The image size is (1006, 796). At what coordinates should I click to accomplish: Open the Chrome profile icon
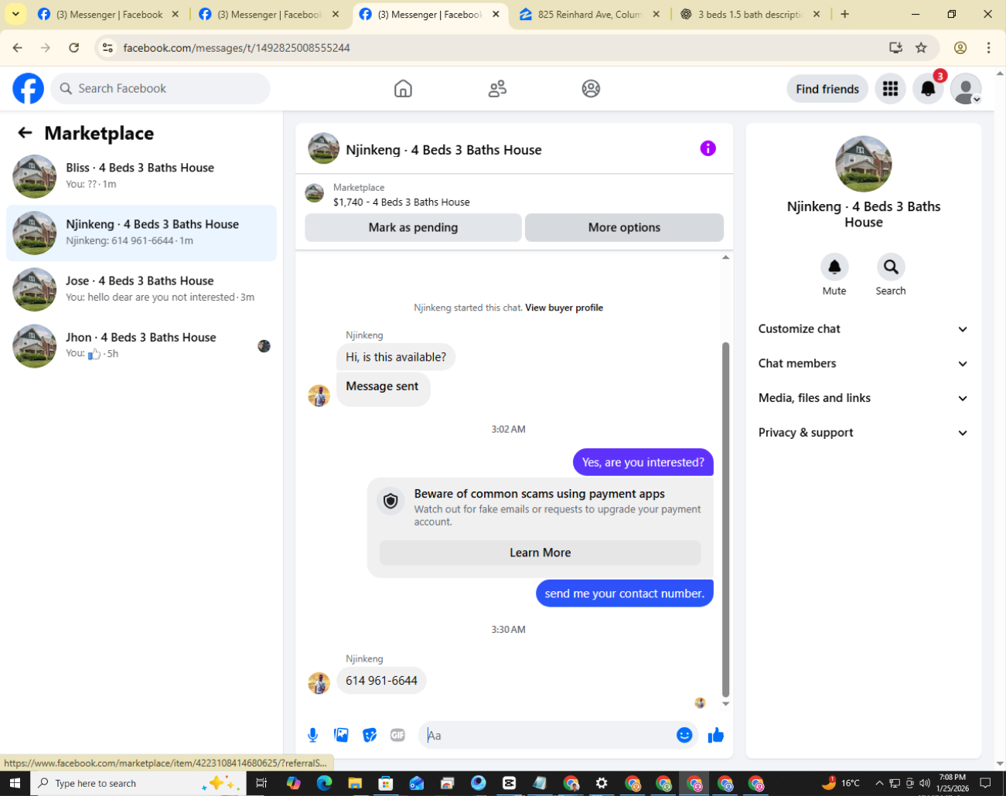960,48
